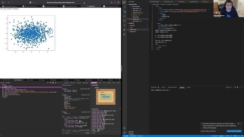The width and height of the screenshot is (244, 137).
Task: Select the highlighted body node in DOM tree
Action: [31, 87]
